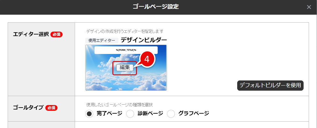Click the 完了ページ label text

(x=109, y=113)
